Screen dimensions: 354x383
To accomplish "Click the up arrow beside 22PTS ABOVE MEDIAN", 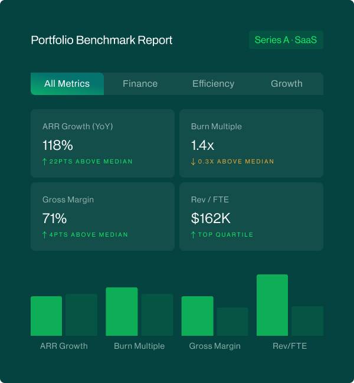I will pyautogui.click(x=44, y=162).
